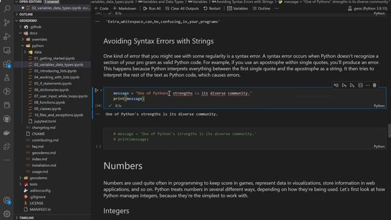Viewport: 391px width, 220px height.
Task: Click Python language label in selected cell
Action: (x=379, y=106)
